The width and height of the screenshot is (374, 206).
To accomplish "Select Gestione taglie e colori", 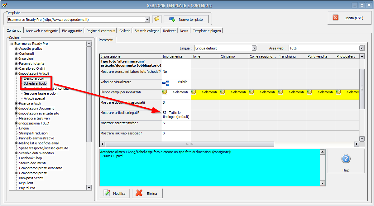I will click(41, 93).
